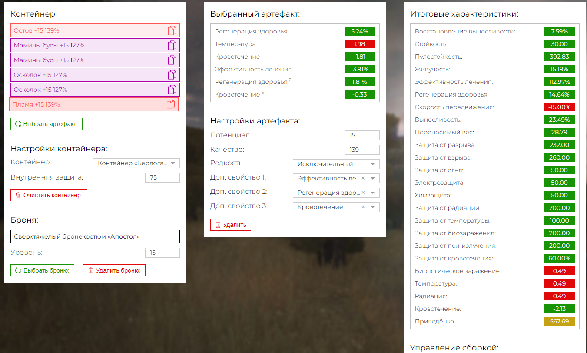
Task: Click the Удалить броню button
Action: 114,270
